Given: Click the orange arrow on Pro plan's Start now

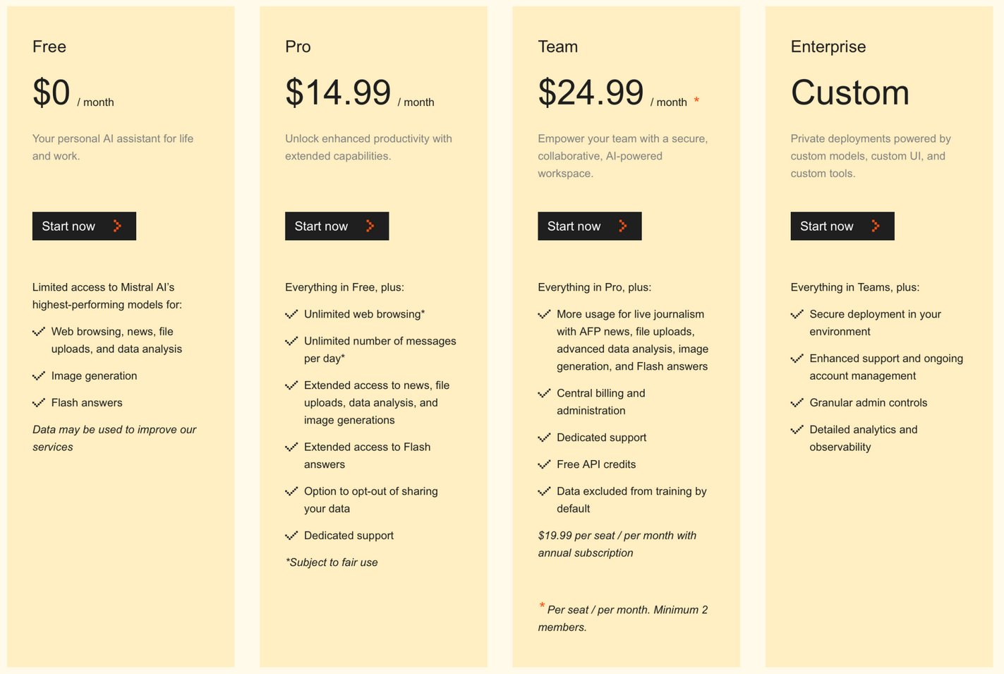Looking at the screenshot, I should pyautogui.click(x=370, y=226).
